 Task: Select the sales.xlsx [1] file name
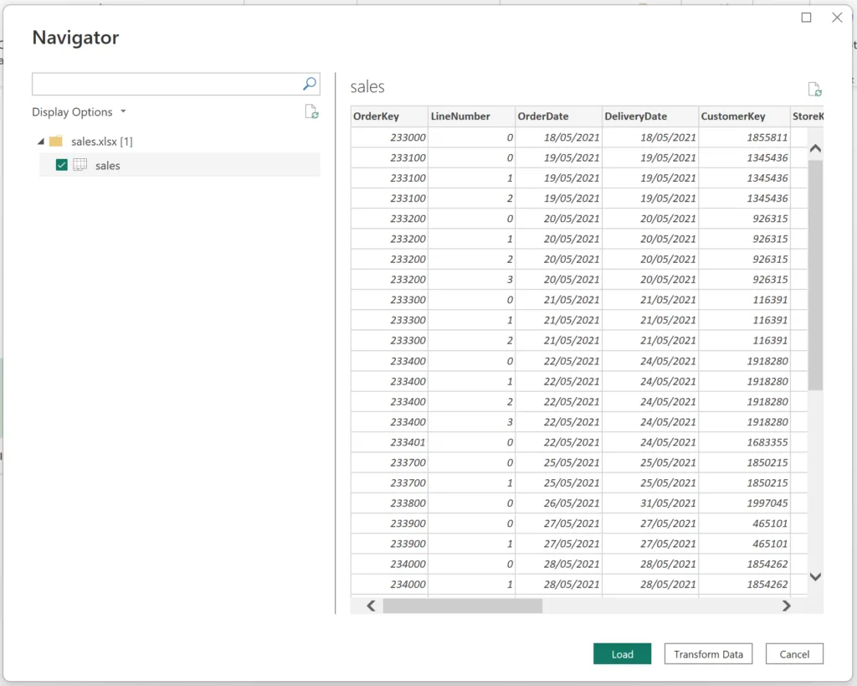click(x=101, y=142)
